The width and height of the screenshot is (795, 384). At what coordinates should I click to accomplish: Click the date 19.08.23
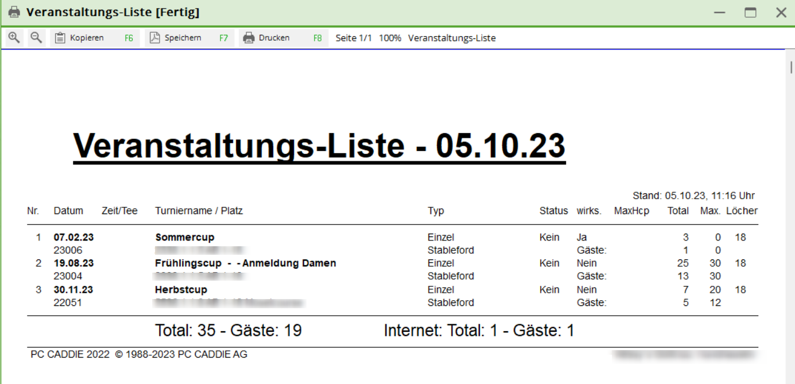[x=73, y=263]
